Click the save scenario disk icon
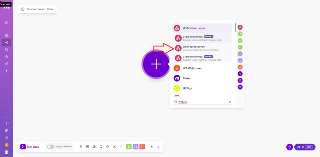320x157 pixels. coord(81,147)
